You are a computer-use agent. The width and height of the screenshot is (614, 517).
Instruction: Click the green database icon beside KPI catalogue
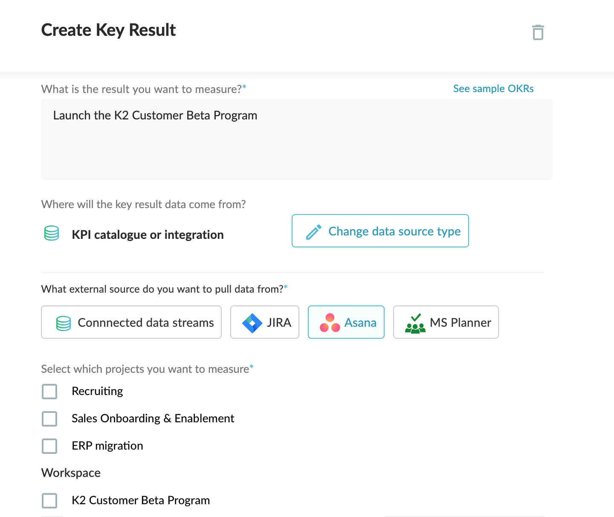point(52,233)
